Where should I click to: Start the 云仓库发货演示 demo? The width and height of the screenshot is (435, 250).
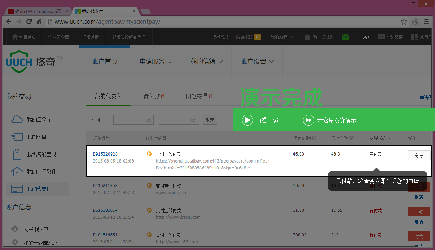(330, 120)
